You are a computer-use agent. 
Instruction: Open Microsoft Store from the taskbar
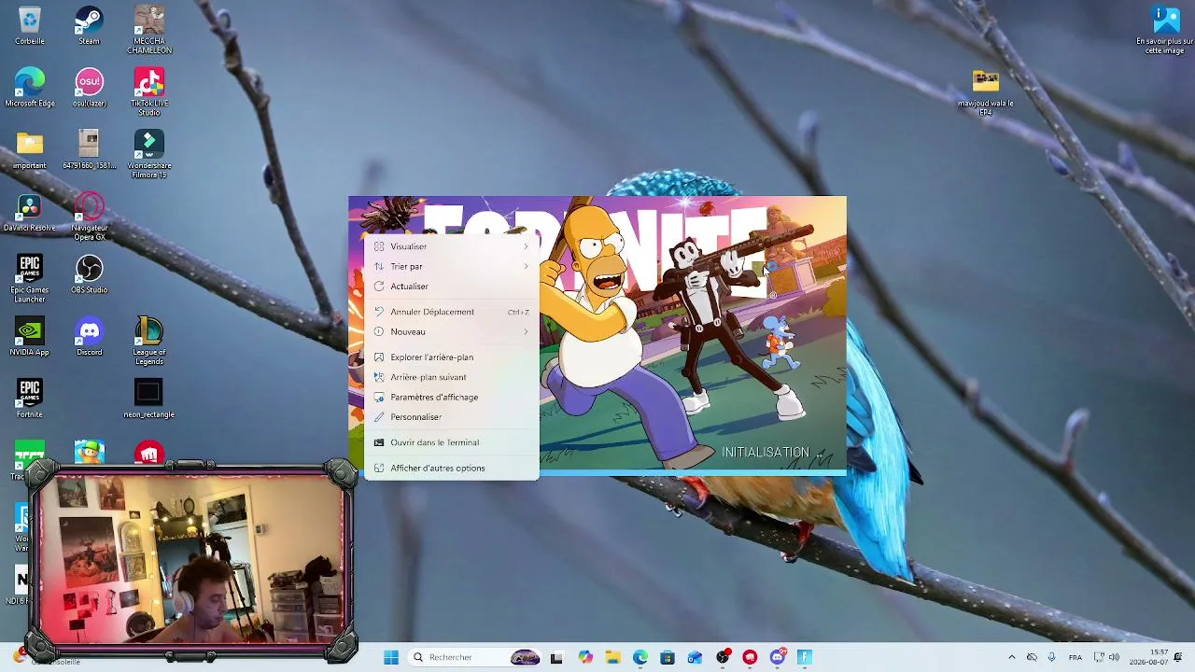pyautogui.click(x=668, y=657)
